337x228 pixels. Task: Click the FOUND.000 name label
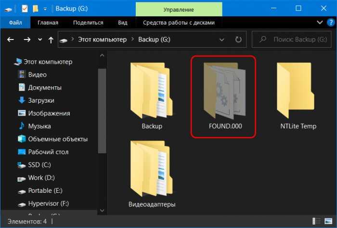pos(225,126)
